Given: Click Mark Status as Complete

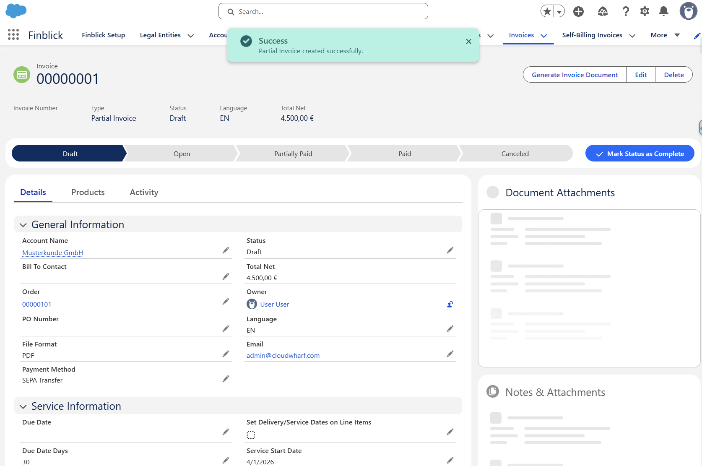Looking at the screenshot, I should [640, 154].
